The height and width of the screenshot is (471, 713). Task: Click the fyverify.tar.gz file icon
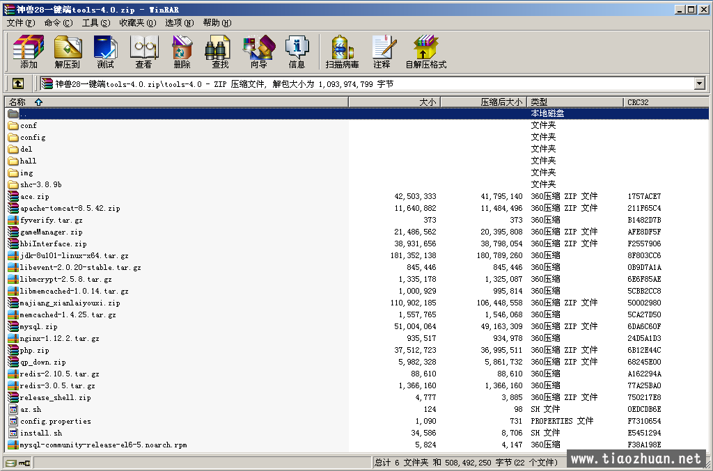13,220
